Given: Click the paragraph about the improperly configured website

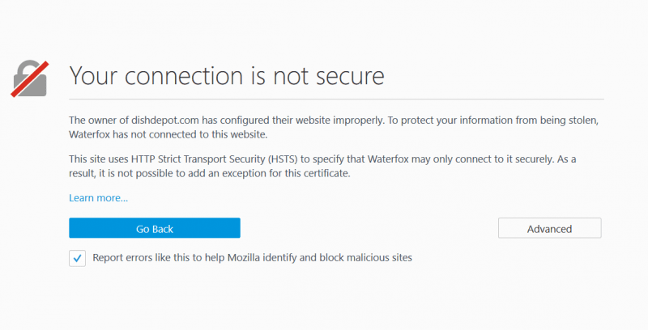Looking at the screenshot, I should [324, 127].
